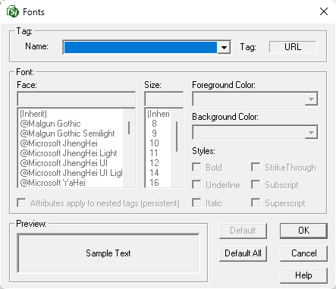Screen dimensions: 336x289
Task: Click the Default button
Action: 243,231
